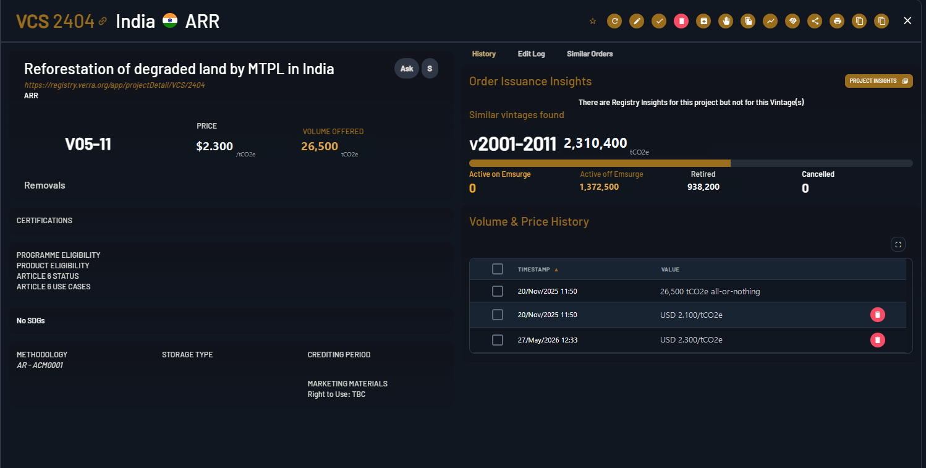Switch to the History tab
The width and height of the screenshot is (926, 468).
(483, 54)
